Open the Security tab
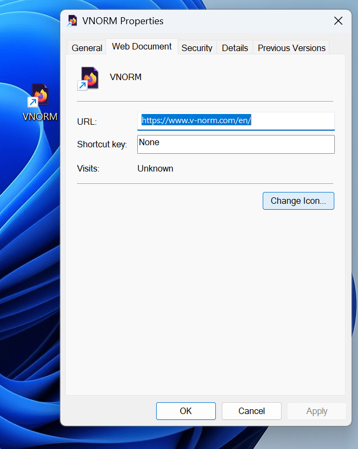The image size is (358, 449). click(x=196, y=48)
